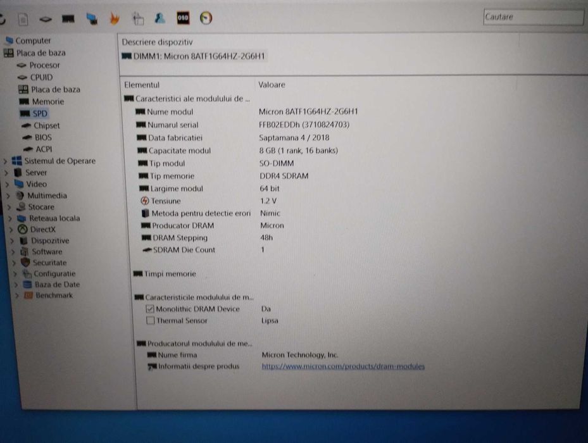Select the SPD tree item

[x=34, y=114]
